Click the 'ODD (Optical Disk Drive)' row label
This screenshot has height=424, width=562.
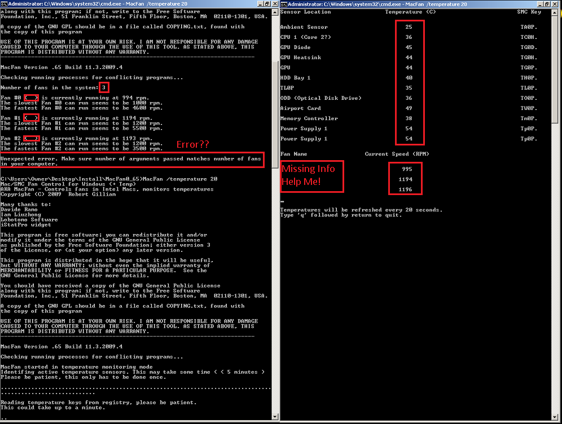click(321, 98)
